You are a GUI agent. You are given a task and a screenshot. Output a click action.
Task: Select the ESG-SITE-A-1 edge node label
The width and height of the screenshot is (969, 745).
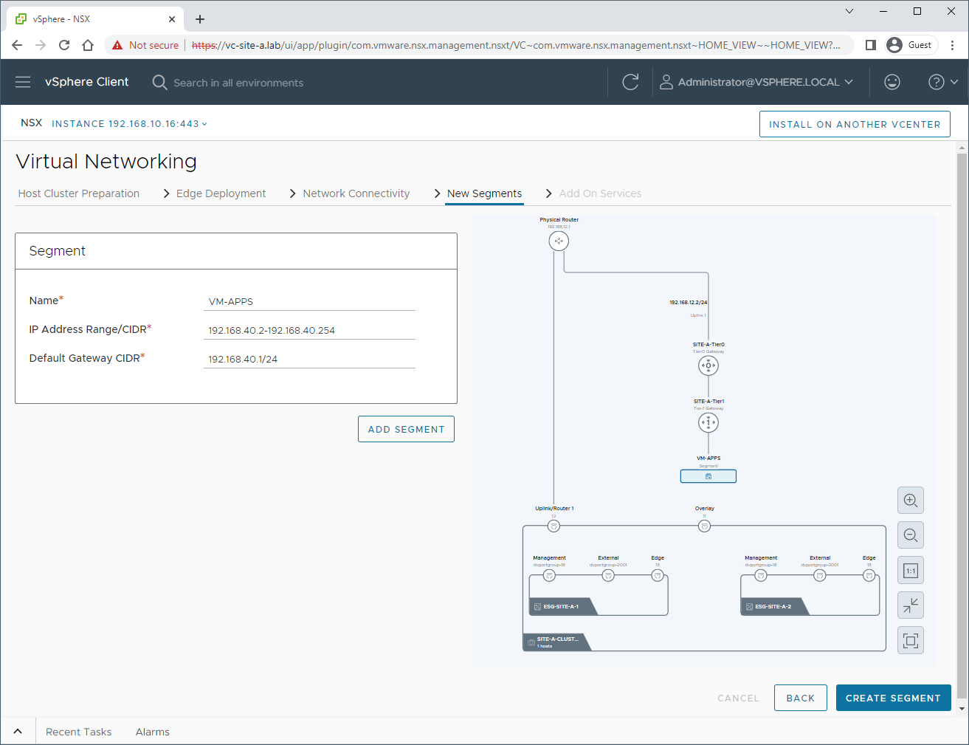561,606
